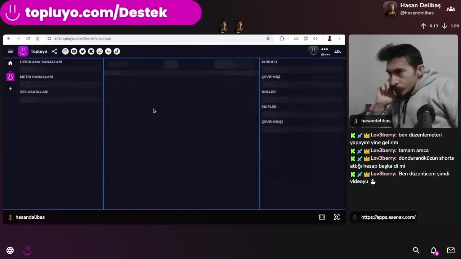Select the SES KANALLARI section header
The width and height of the screenshot is (461, 259).
[34, 92]
